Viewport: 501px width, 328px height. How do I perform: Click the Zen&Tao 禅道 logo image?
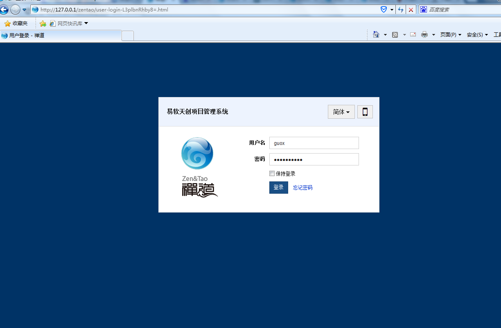[x=199, y=167]
